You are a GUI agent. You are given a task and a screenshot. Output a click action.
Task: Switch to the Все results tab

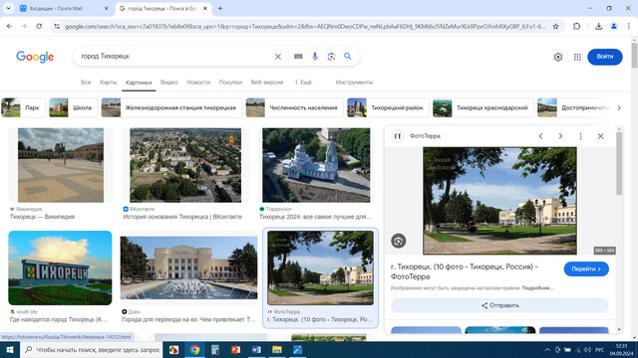tap(86, 82)
